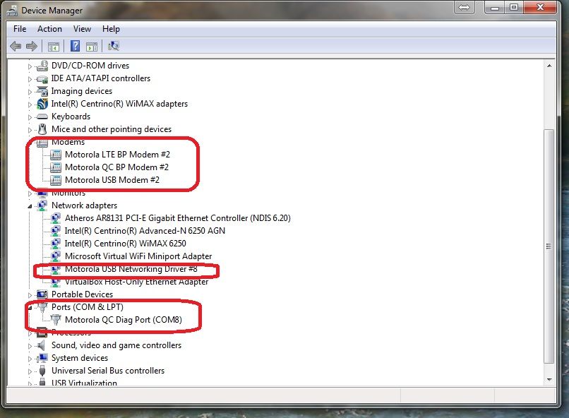Viewport: 569px width, 418px height.
Task: Click the Universal Serial Bus controllers icon
Action: point(42,371)
